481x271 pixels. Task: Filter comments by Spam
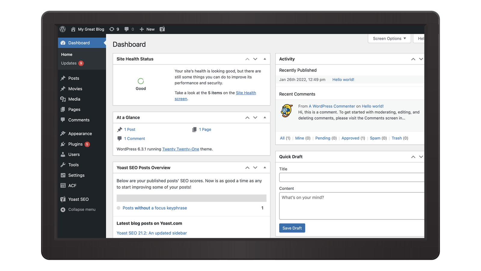click(375, 138)
